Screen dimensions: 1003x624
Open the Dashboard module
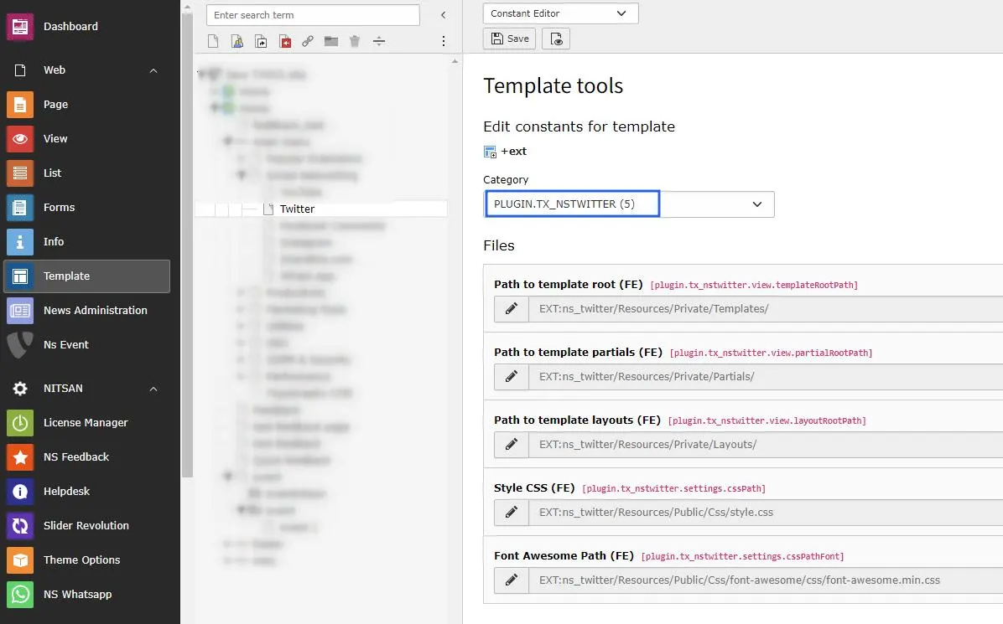tap(86, 26)
